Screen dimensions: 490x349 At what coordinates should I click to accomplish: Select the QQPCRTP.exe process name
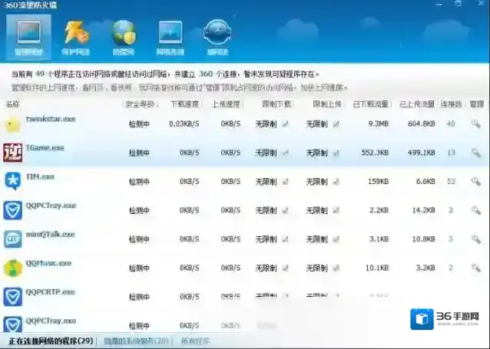coord(51,292)
